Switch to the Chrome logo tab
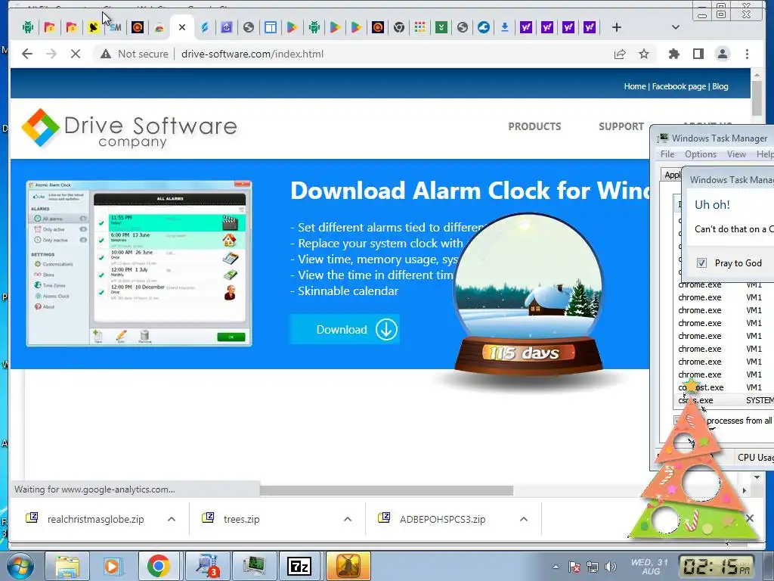 [399, 27]
